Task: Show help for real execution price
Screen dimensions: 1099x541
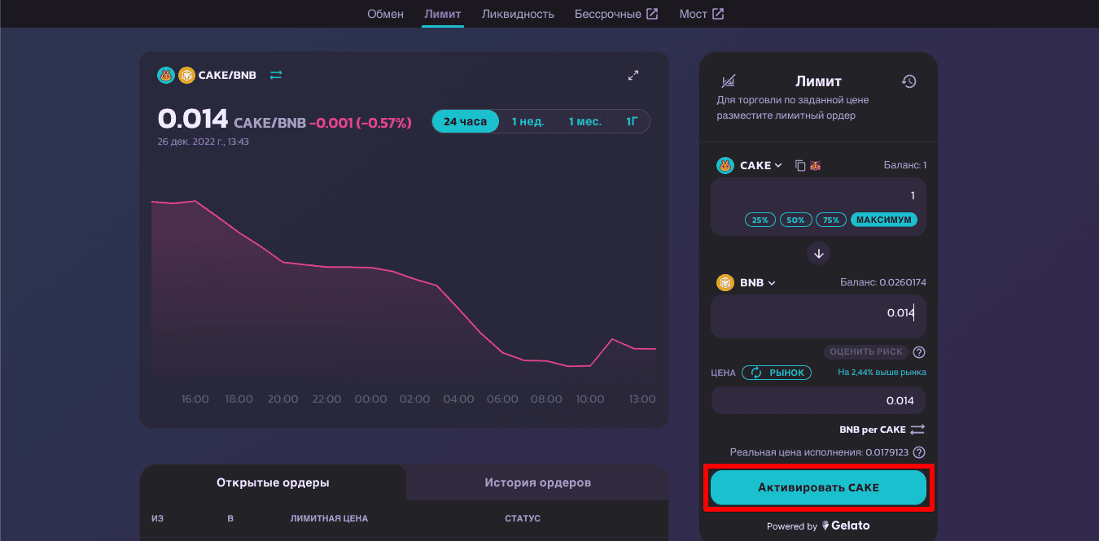Action: (919, 452)
